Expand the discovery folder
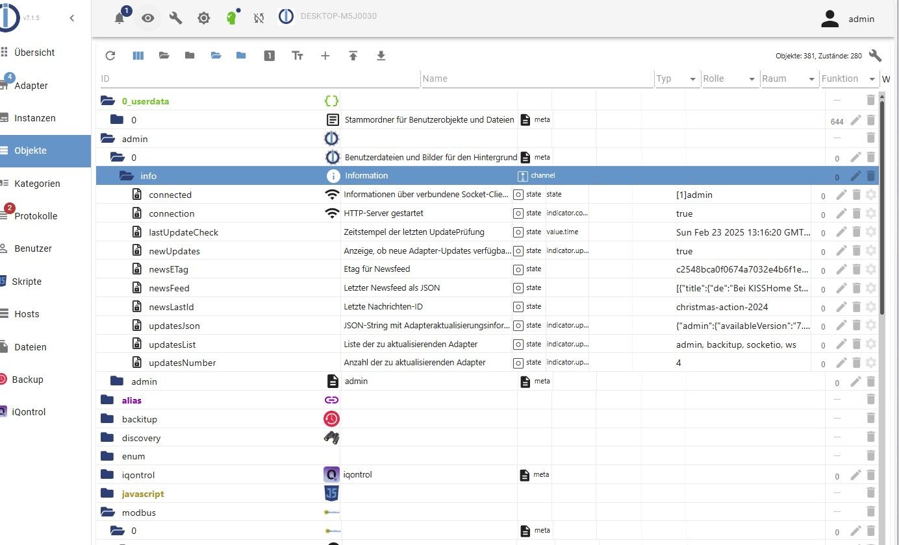Screen dimensions: 899x545 click(x=107, y=438)
